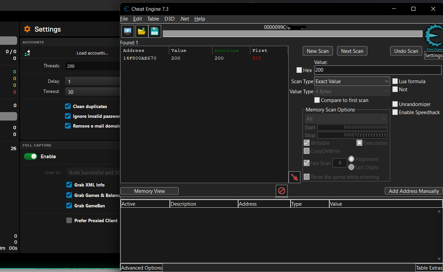Toggle the Executable checkbox
This screenshot has width=443, height=272.
coord(359,143)
